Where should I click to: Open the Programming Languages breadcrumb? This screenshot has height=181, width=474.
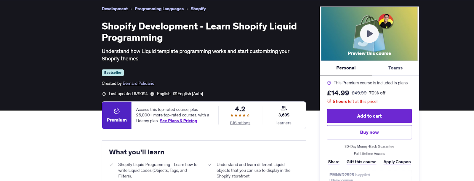pos(159,9)
